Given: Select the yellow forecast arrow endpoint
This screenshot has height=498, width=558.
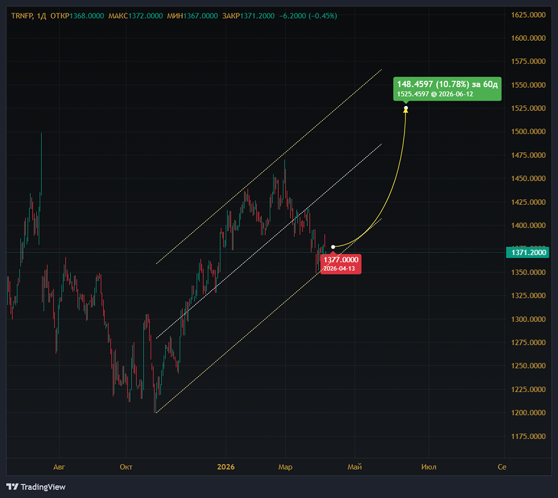Looking at the screenshot, I should [x=406, y=108].
